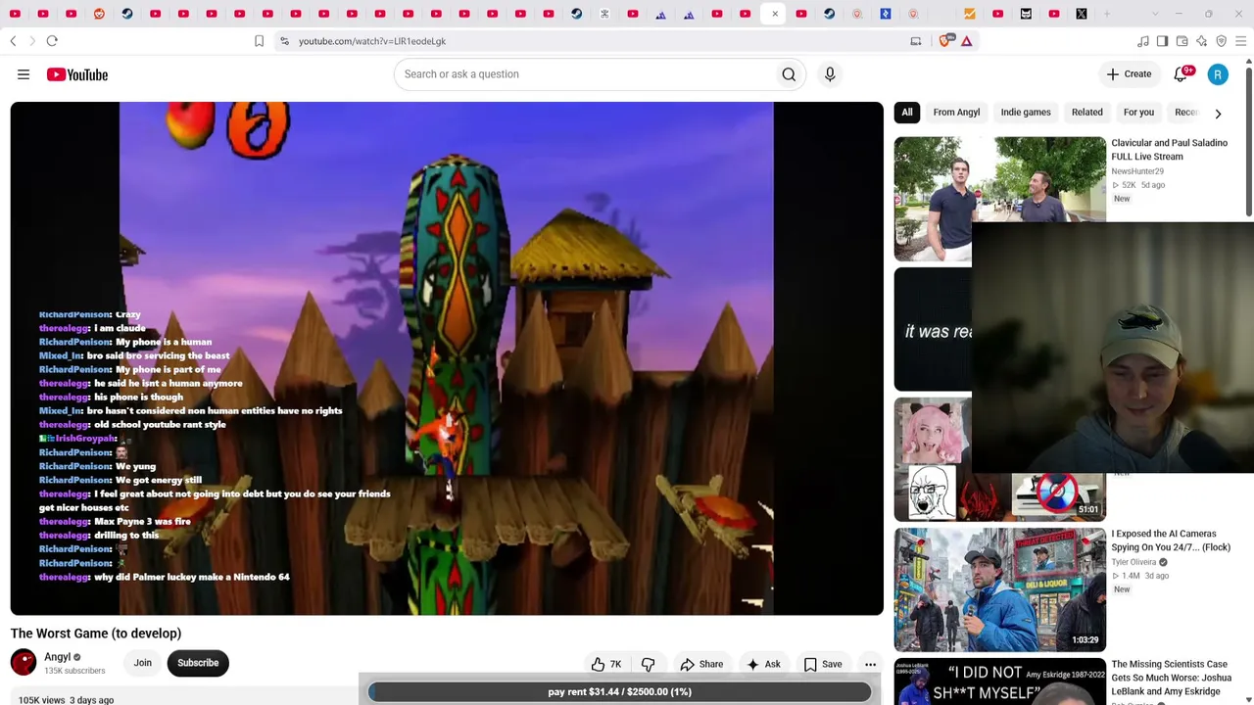Open a new browser tab
The image size is (1254, 705).
click(1108, 14)
